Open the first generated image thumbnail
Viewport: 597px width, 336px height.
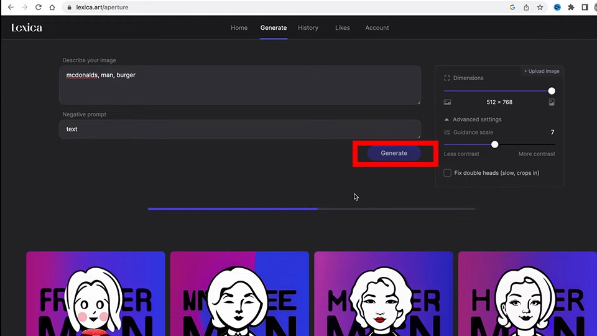click(96, 294)
